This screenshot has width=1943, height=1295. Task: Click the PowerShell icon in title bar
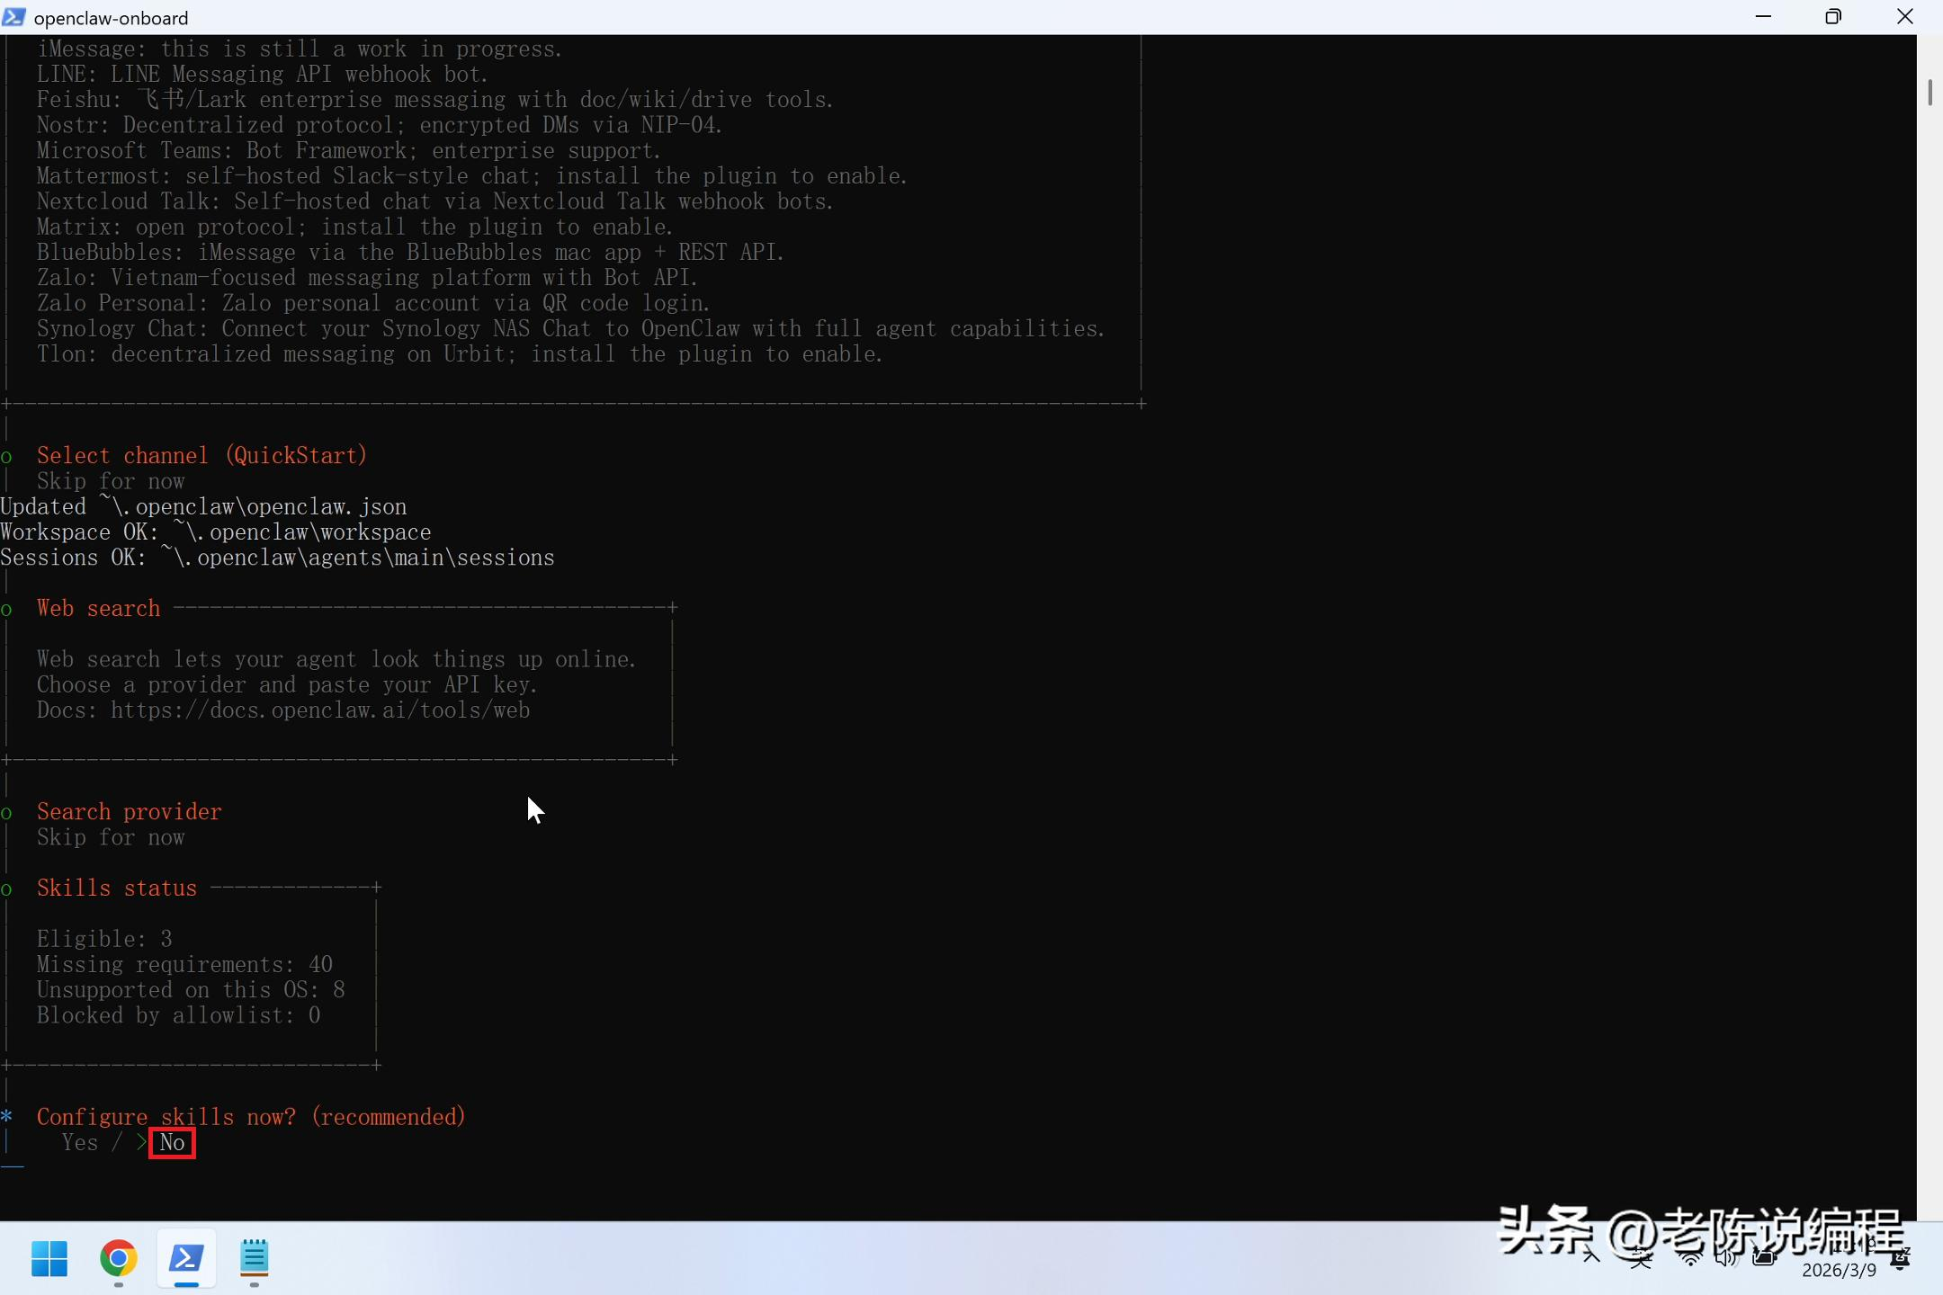point(13,17)
